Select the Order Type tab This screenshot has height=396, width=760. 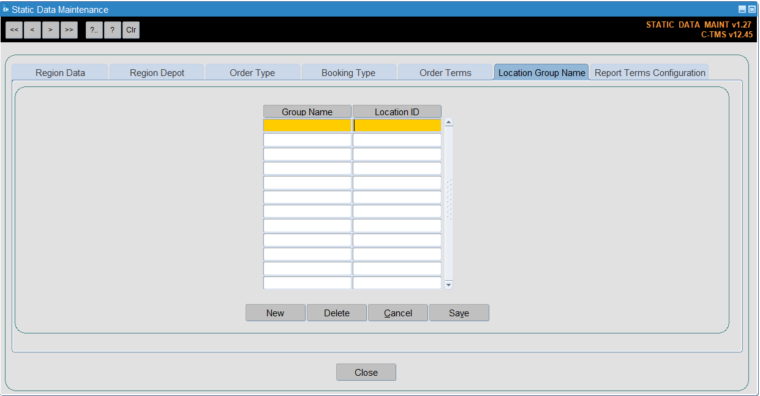point(252,72)
